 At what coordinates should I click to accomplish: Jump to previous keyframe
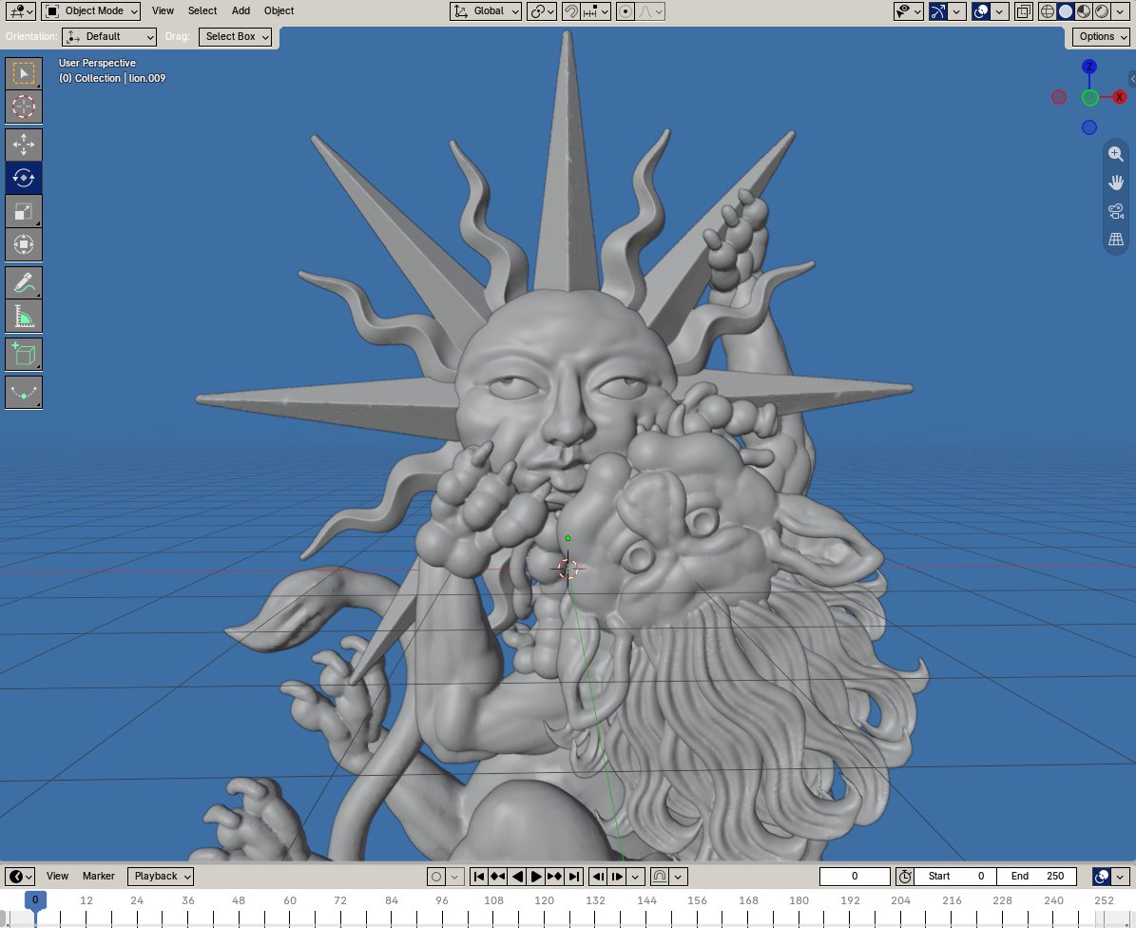pos(498,877)
